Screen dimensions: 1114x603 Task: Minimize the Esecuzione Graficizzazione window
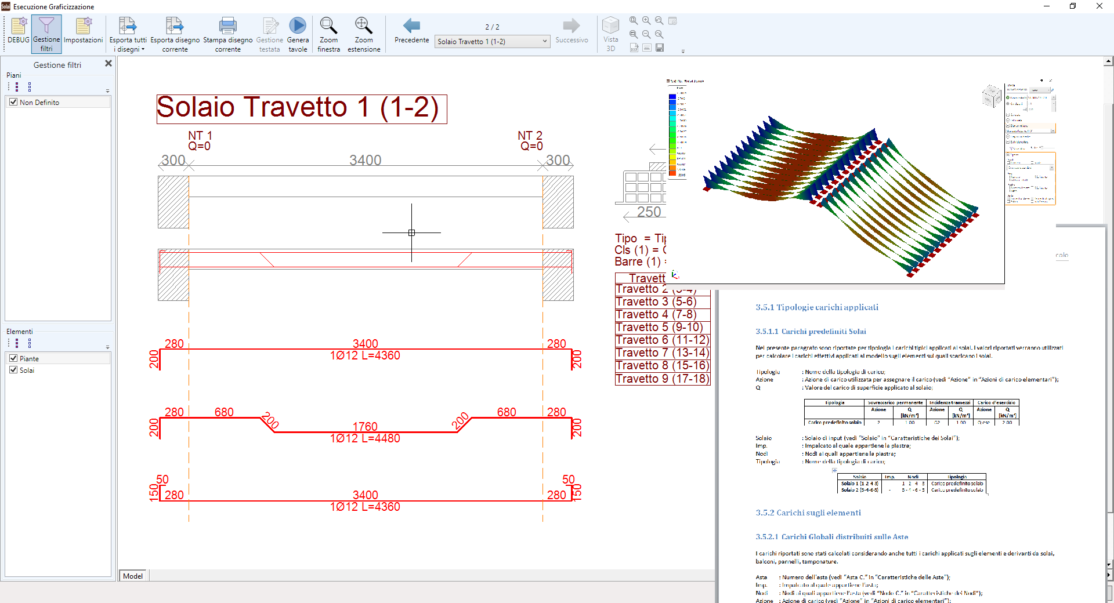click(1047, 6)
